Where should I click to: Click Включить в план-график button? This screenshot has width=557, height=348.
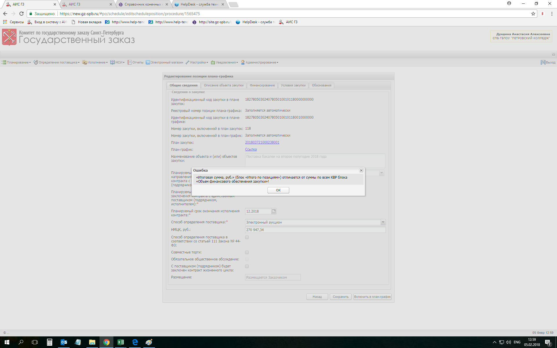[372, 297]
